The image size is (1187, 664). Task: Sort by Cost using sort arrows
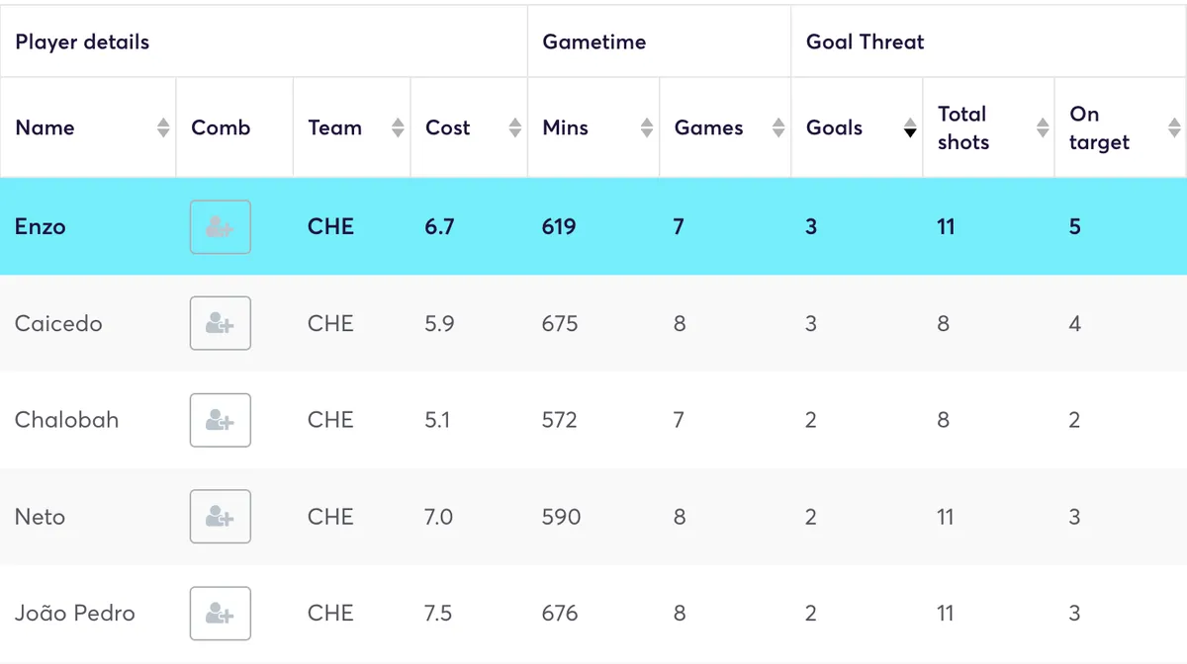click(514, 127)
